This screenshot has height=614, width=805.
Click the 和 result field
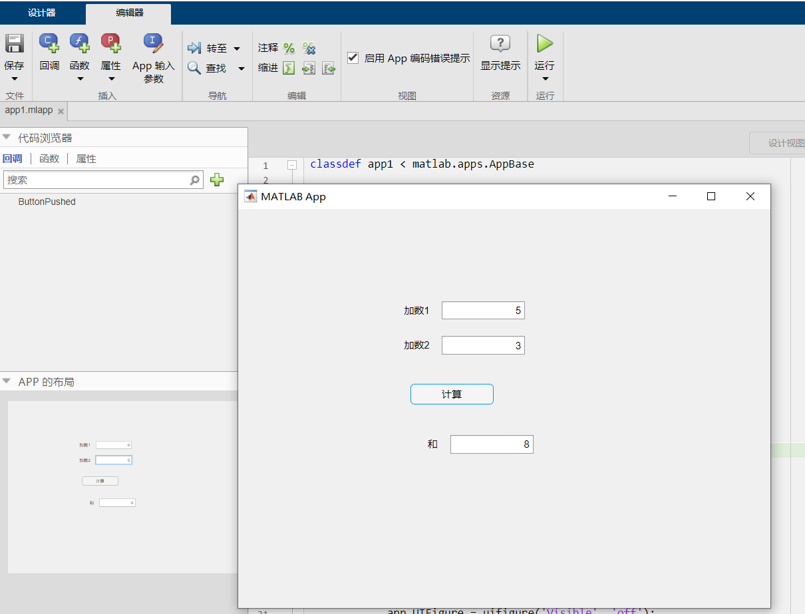point(492,444)
